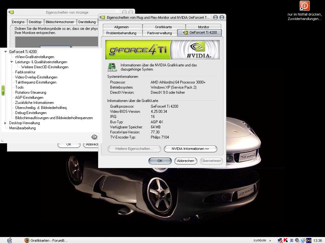
Task: Click Abbrechen in the monitor properties dialog
Action: [x=185, y=161]
